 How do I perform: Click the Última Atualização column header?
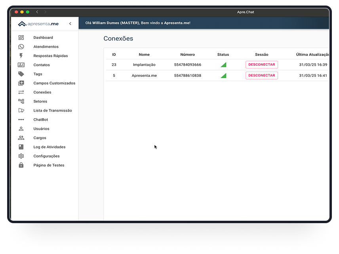click(x=312, y=55)
